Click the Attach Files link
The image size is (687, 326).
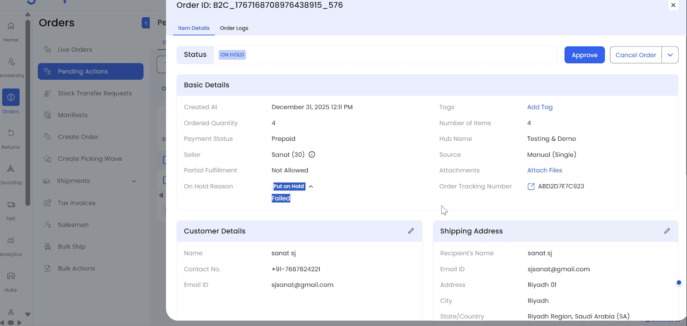pyautogui.click(x=544, y=171)
